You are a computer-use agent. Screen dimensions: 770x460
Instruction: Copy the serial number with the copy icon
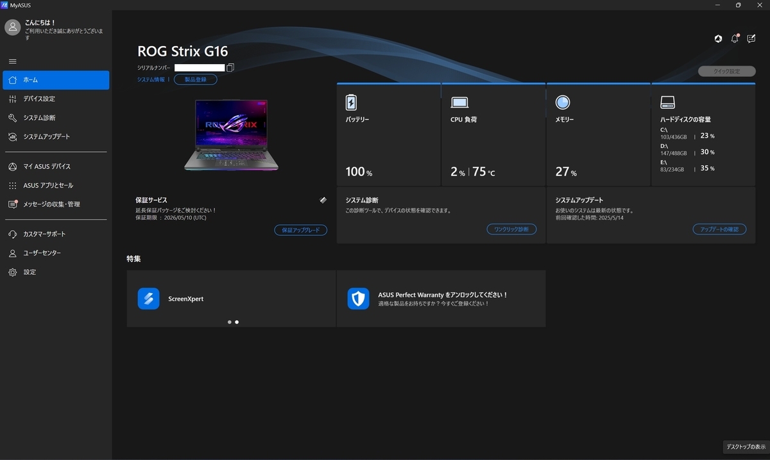pyautogui.click(x=230, y=67)
